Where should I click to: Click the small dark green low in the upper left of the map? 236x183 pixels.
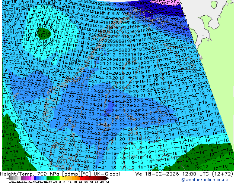pos(44,34)
